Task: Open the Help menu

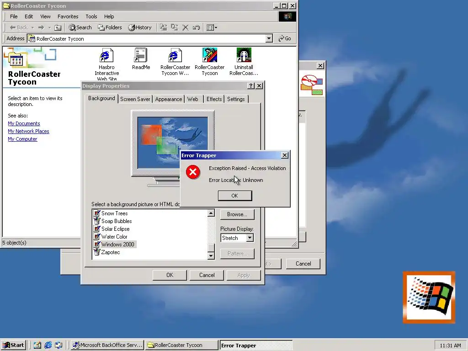Action: 109,16
